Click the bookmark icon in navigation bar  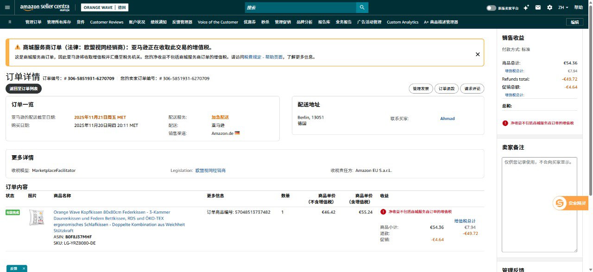pyautogui.click(x=10, y=22)
